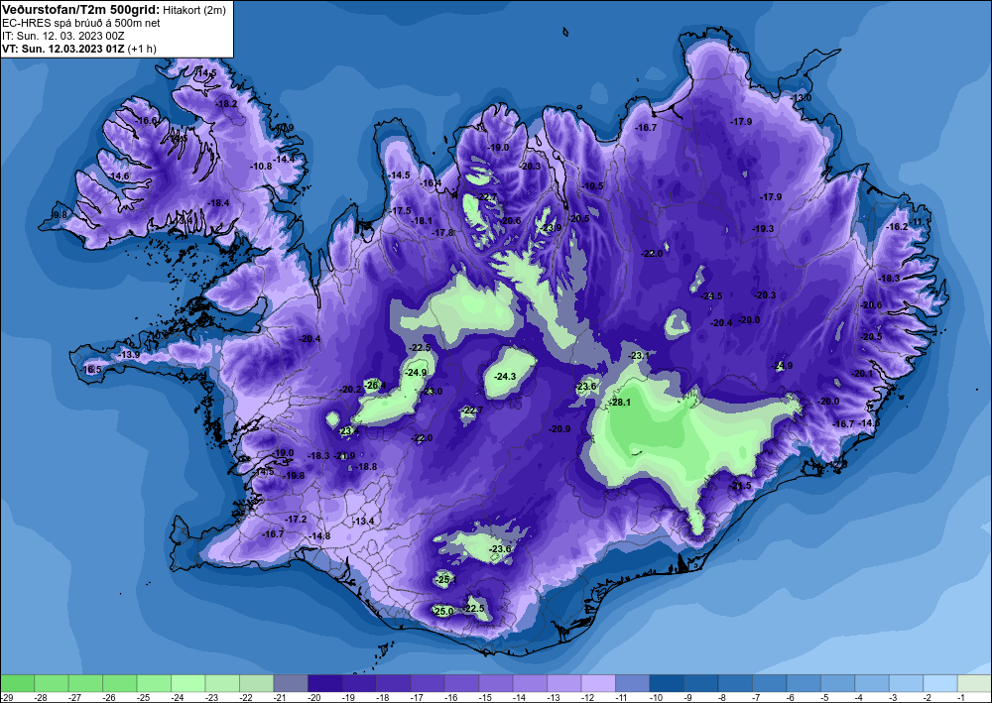Click the -23.0 temperature label
Viewport: 992px width, 703px height.
tap(433, 392)
